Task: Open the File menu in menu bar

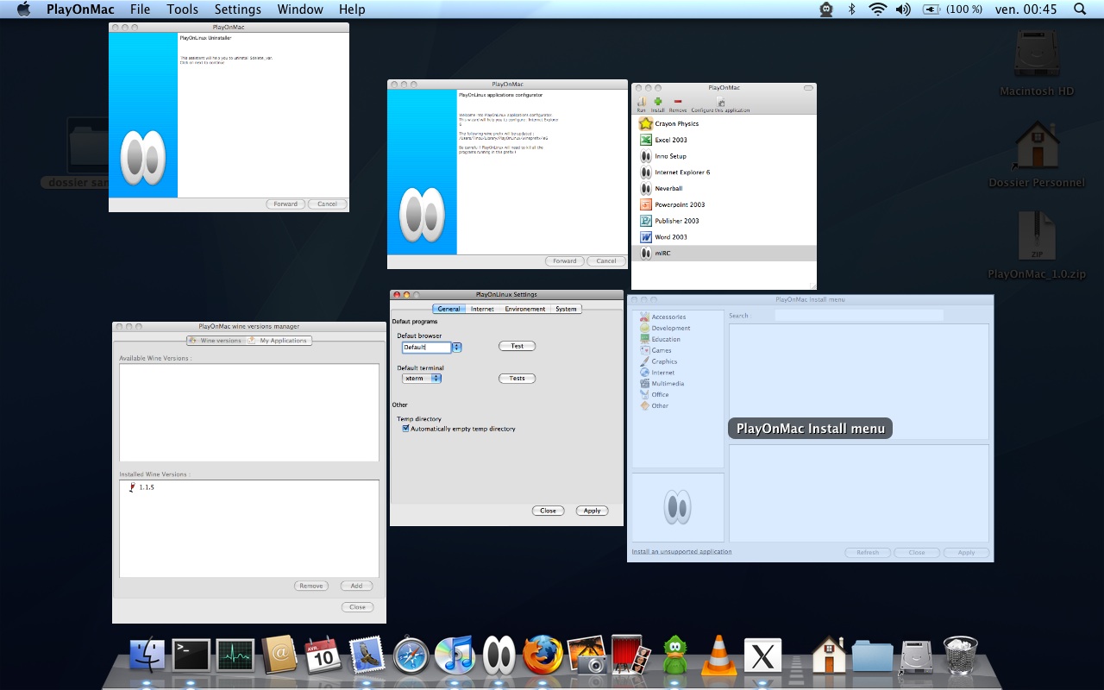Action: [140, 9]
